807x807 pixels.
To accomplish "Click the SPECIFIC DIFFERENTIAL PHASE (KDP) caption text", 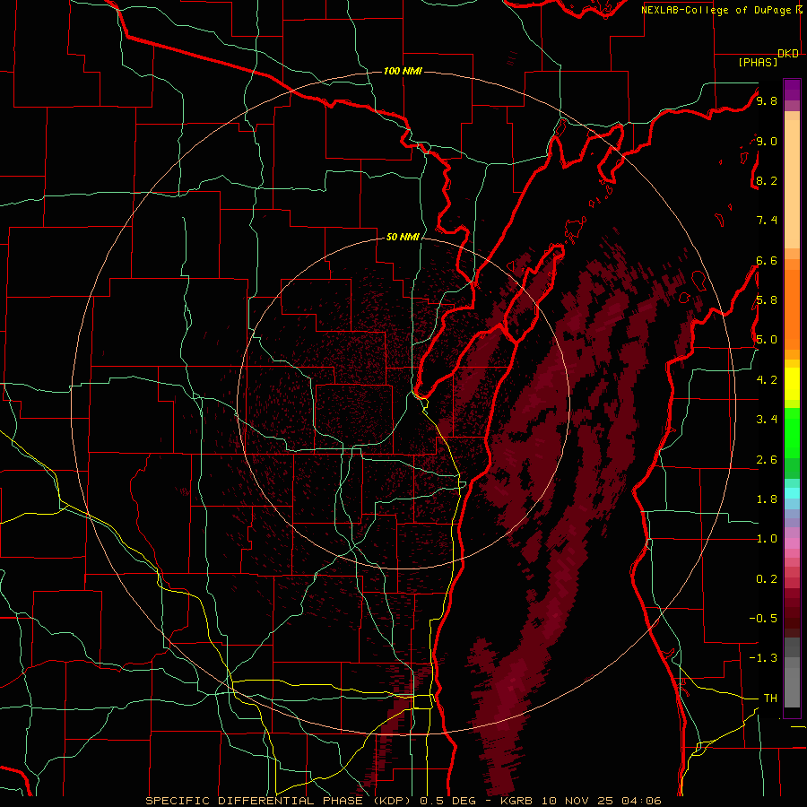I will (x=279, y=801).
